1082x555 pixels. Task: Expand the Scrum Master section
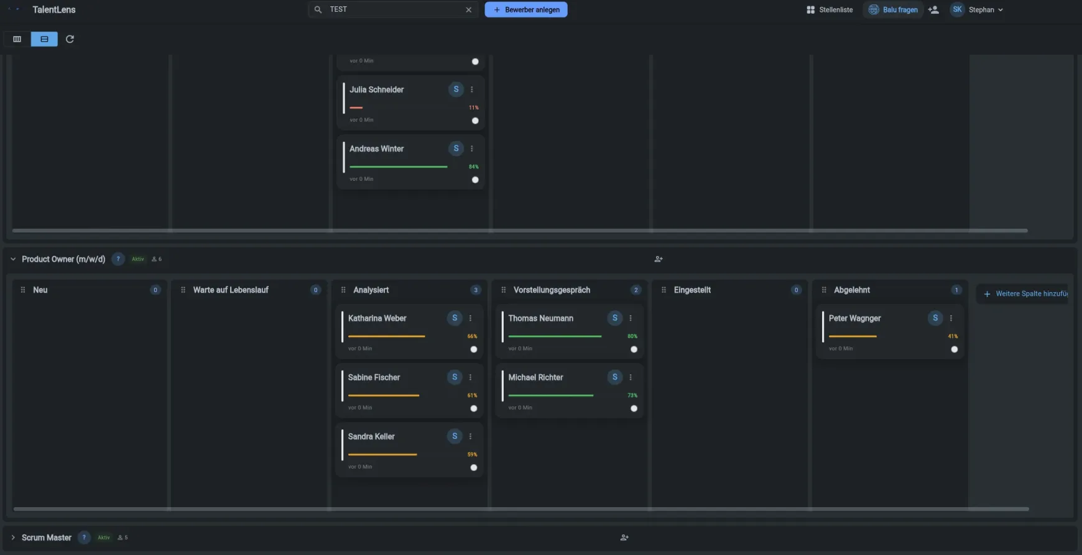(x=13, y=538)
